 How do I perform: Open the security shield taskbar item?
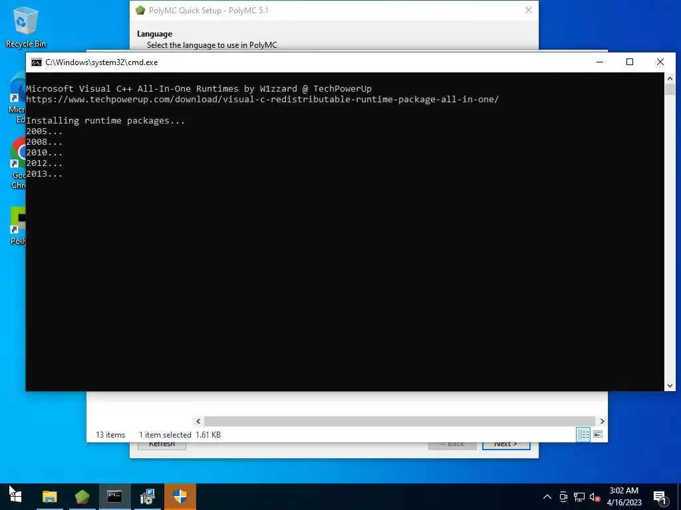(180, 497)
